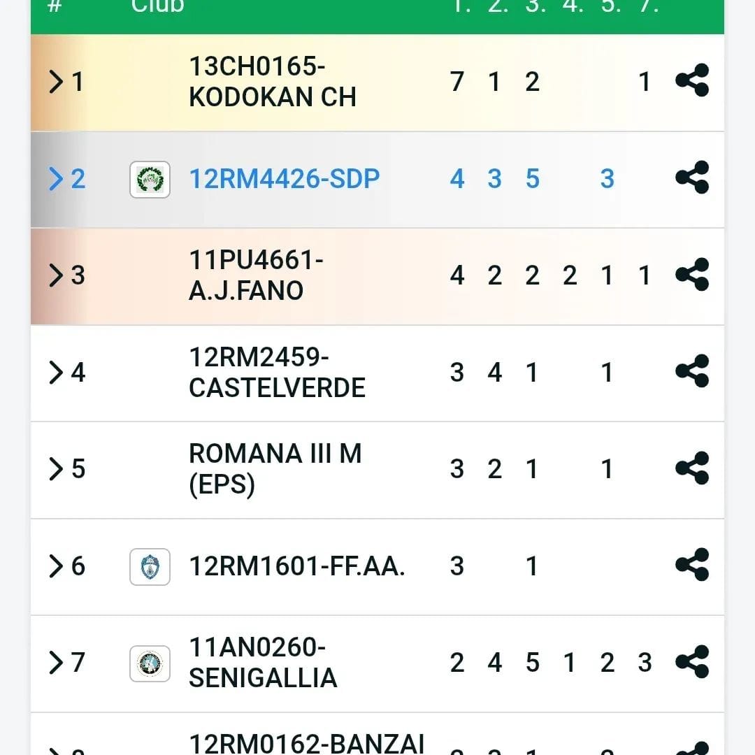Screen dimensions: 755x755
Task: Expand rank 6 row chevron
Action: (x=56, y=566)
